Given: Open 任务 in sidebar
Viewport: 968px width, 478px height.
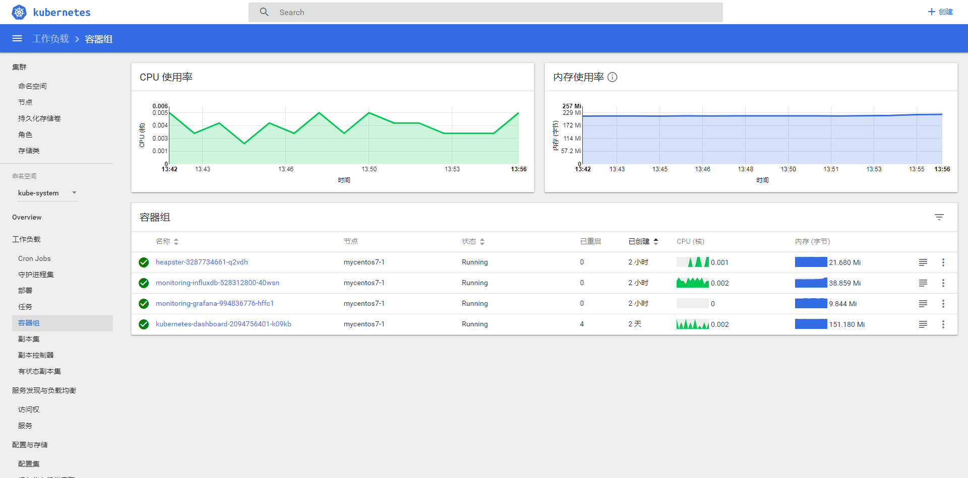Looking at the screenshot, I should tap(25, 307).
